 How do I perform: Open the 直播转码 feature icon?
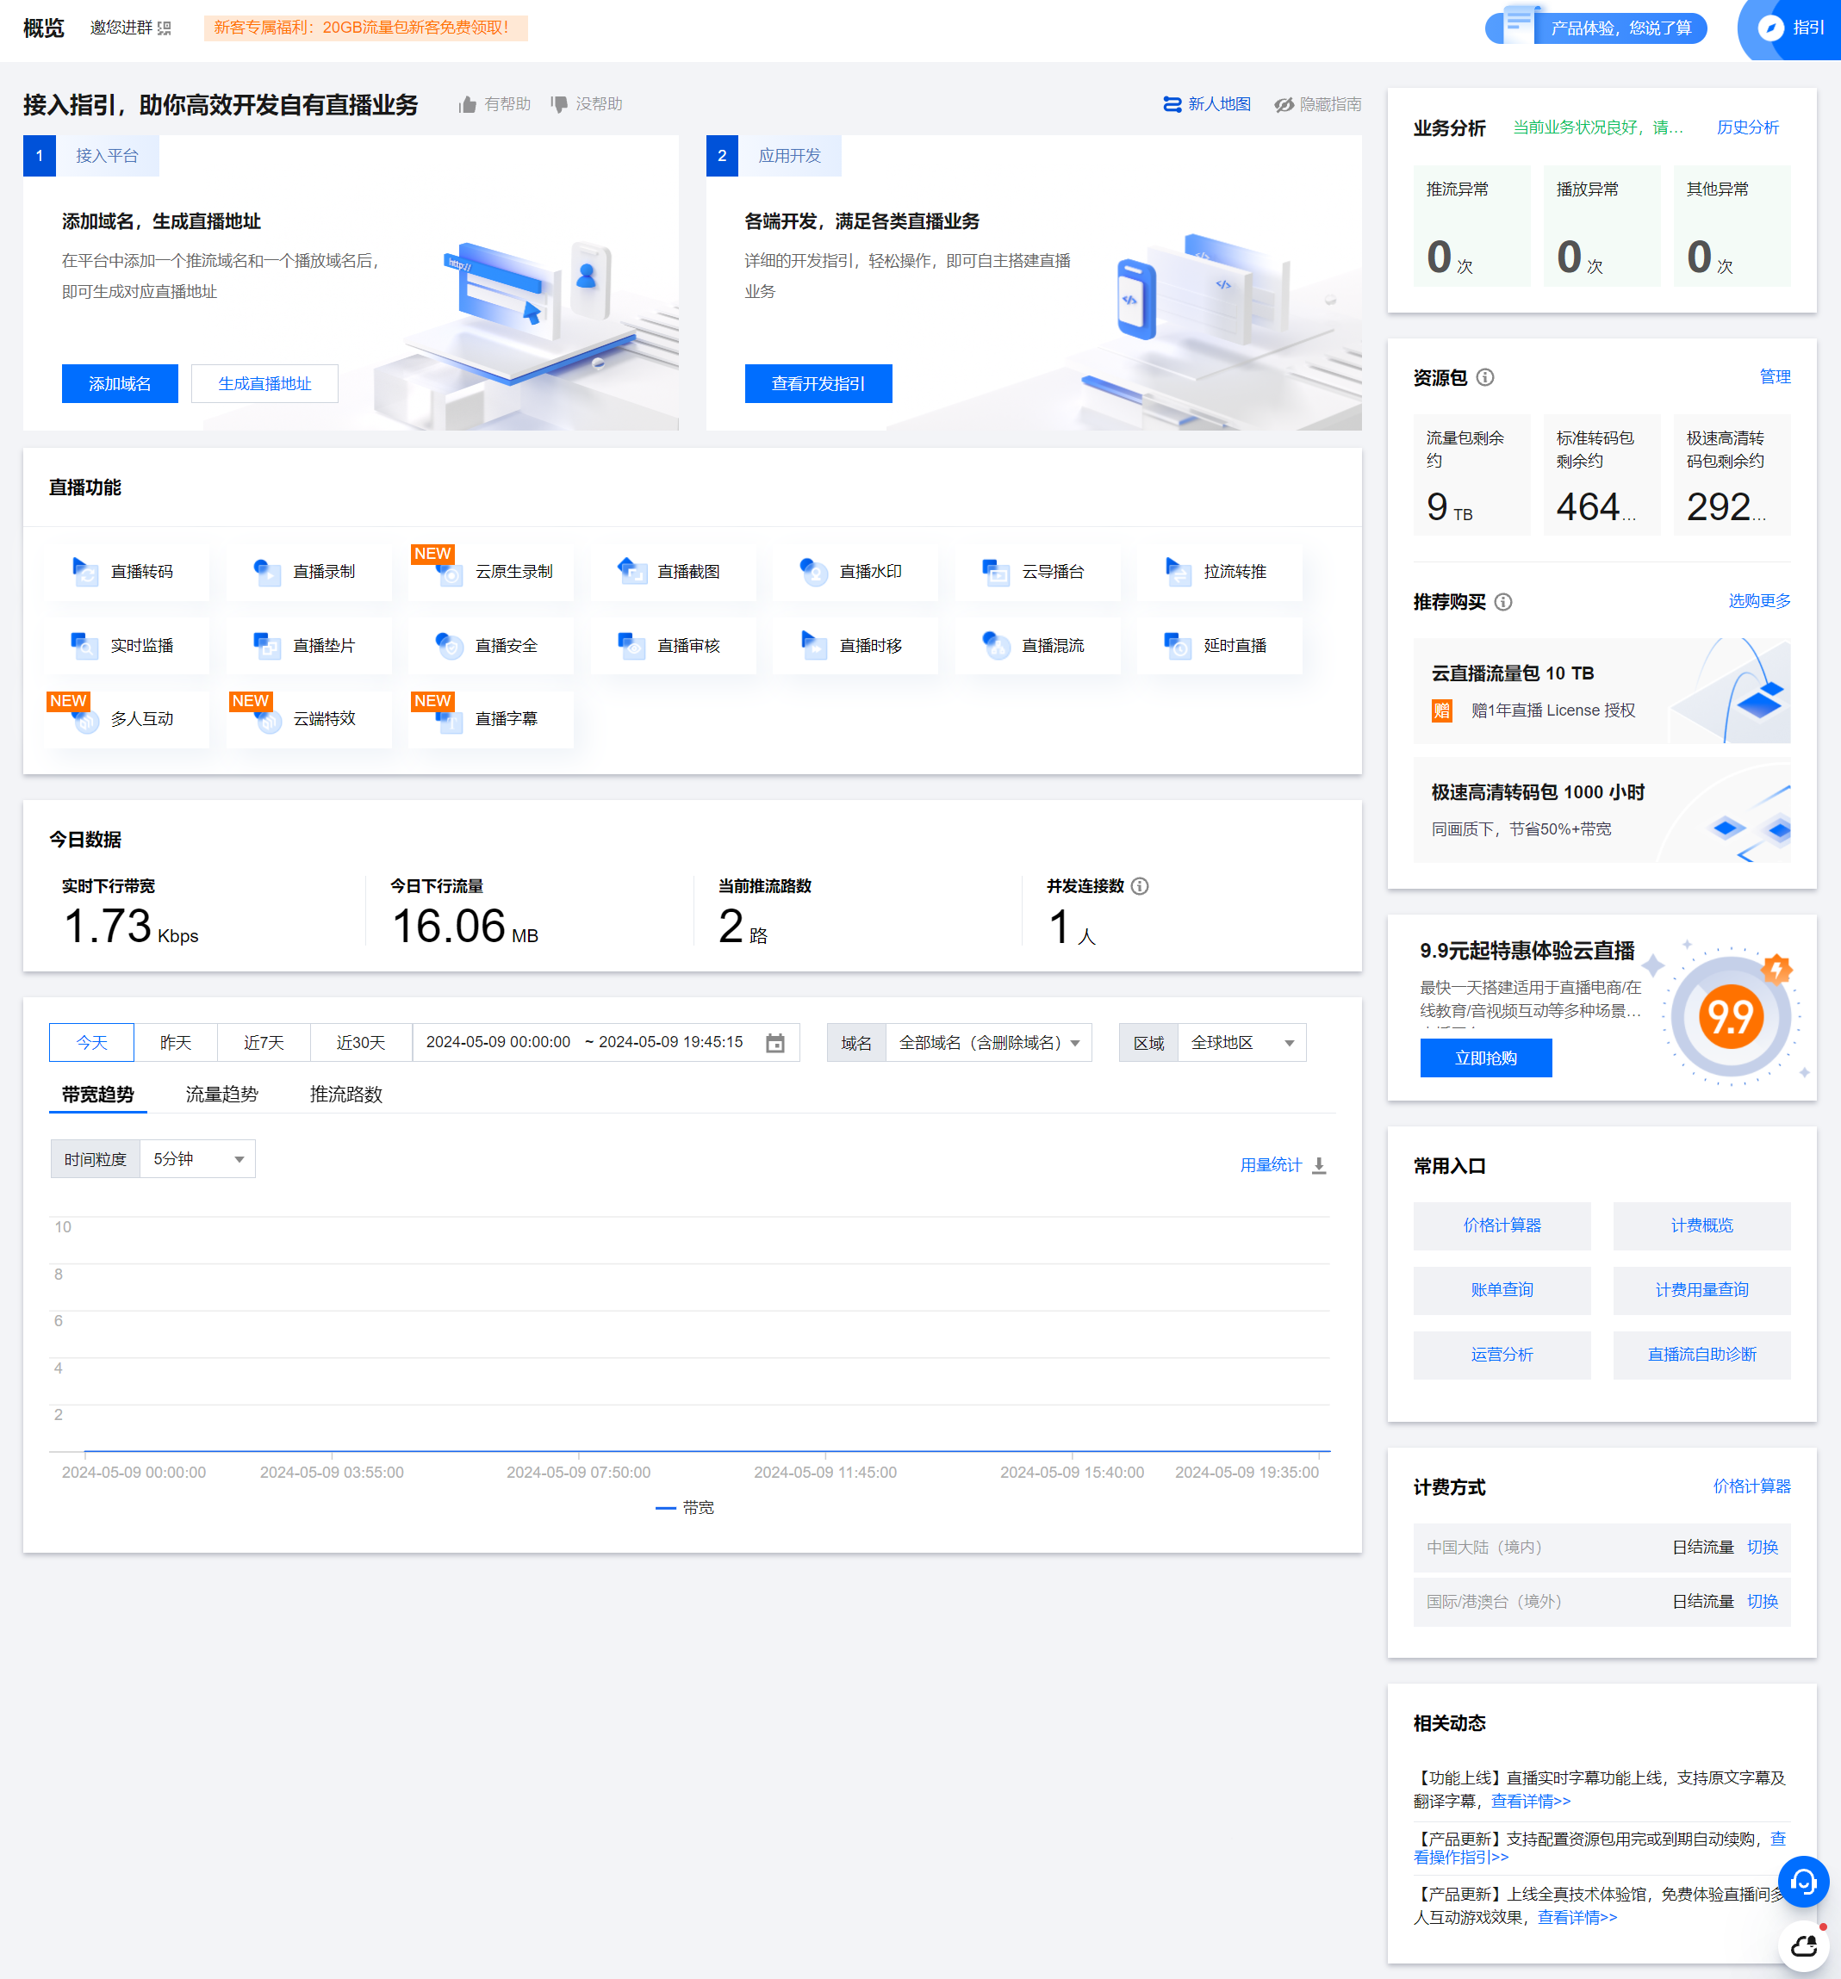click(85, 572)
